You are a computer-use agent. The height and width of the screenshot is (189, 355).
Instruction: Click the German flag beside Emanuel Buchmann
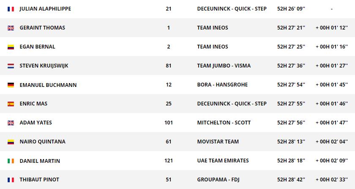[11, 85]
